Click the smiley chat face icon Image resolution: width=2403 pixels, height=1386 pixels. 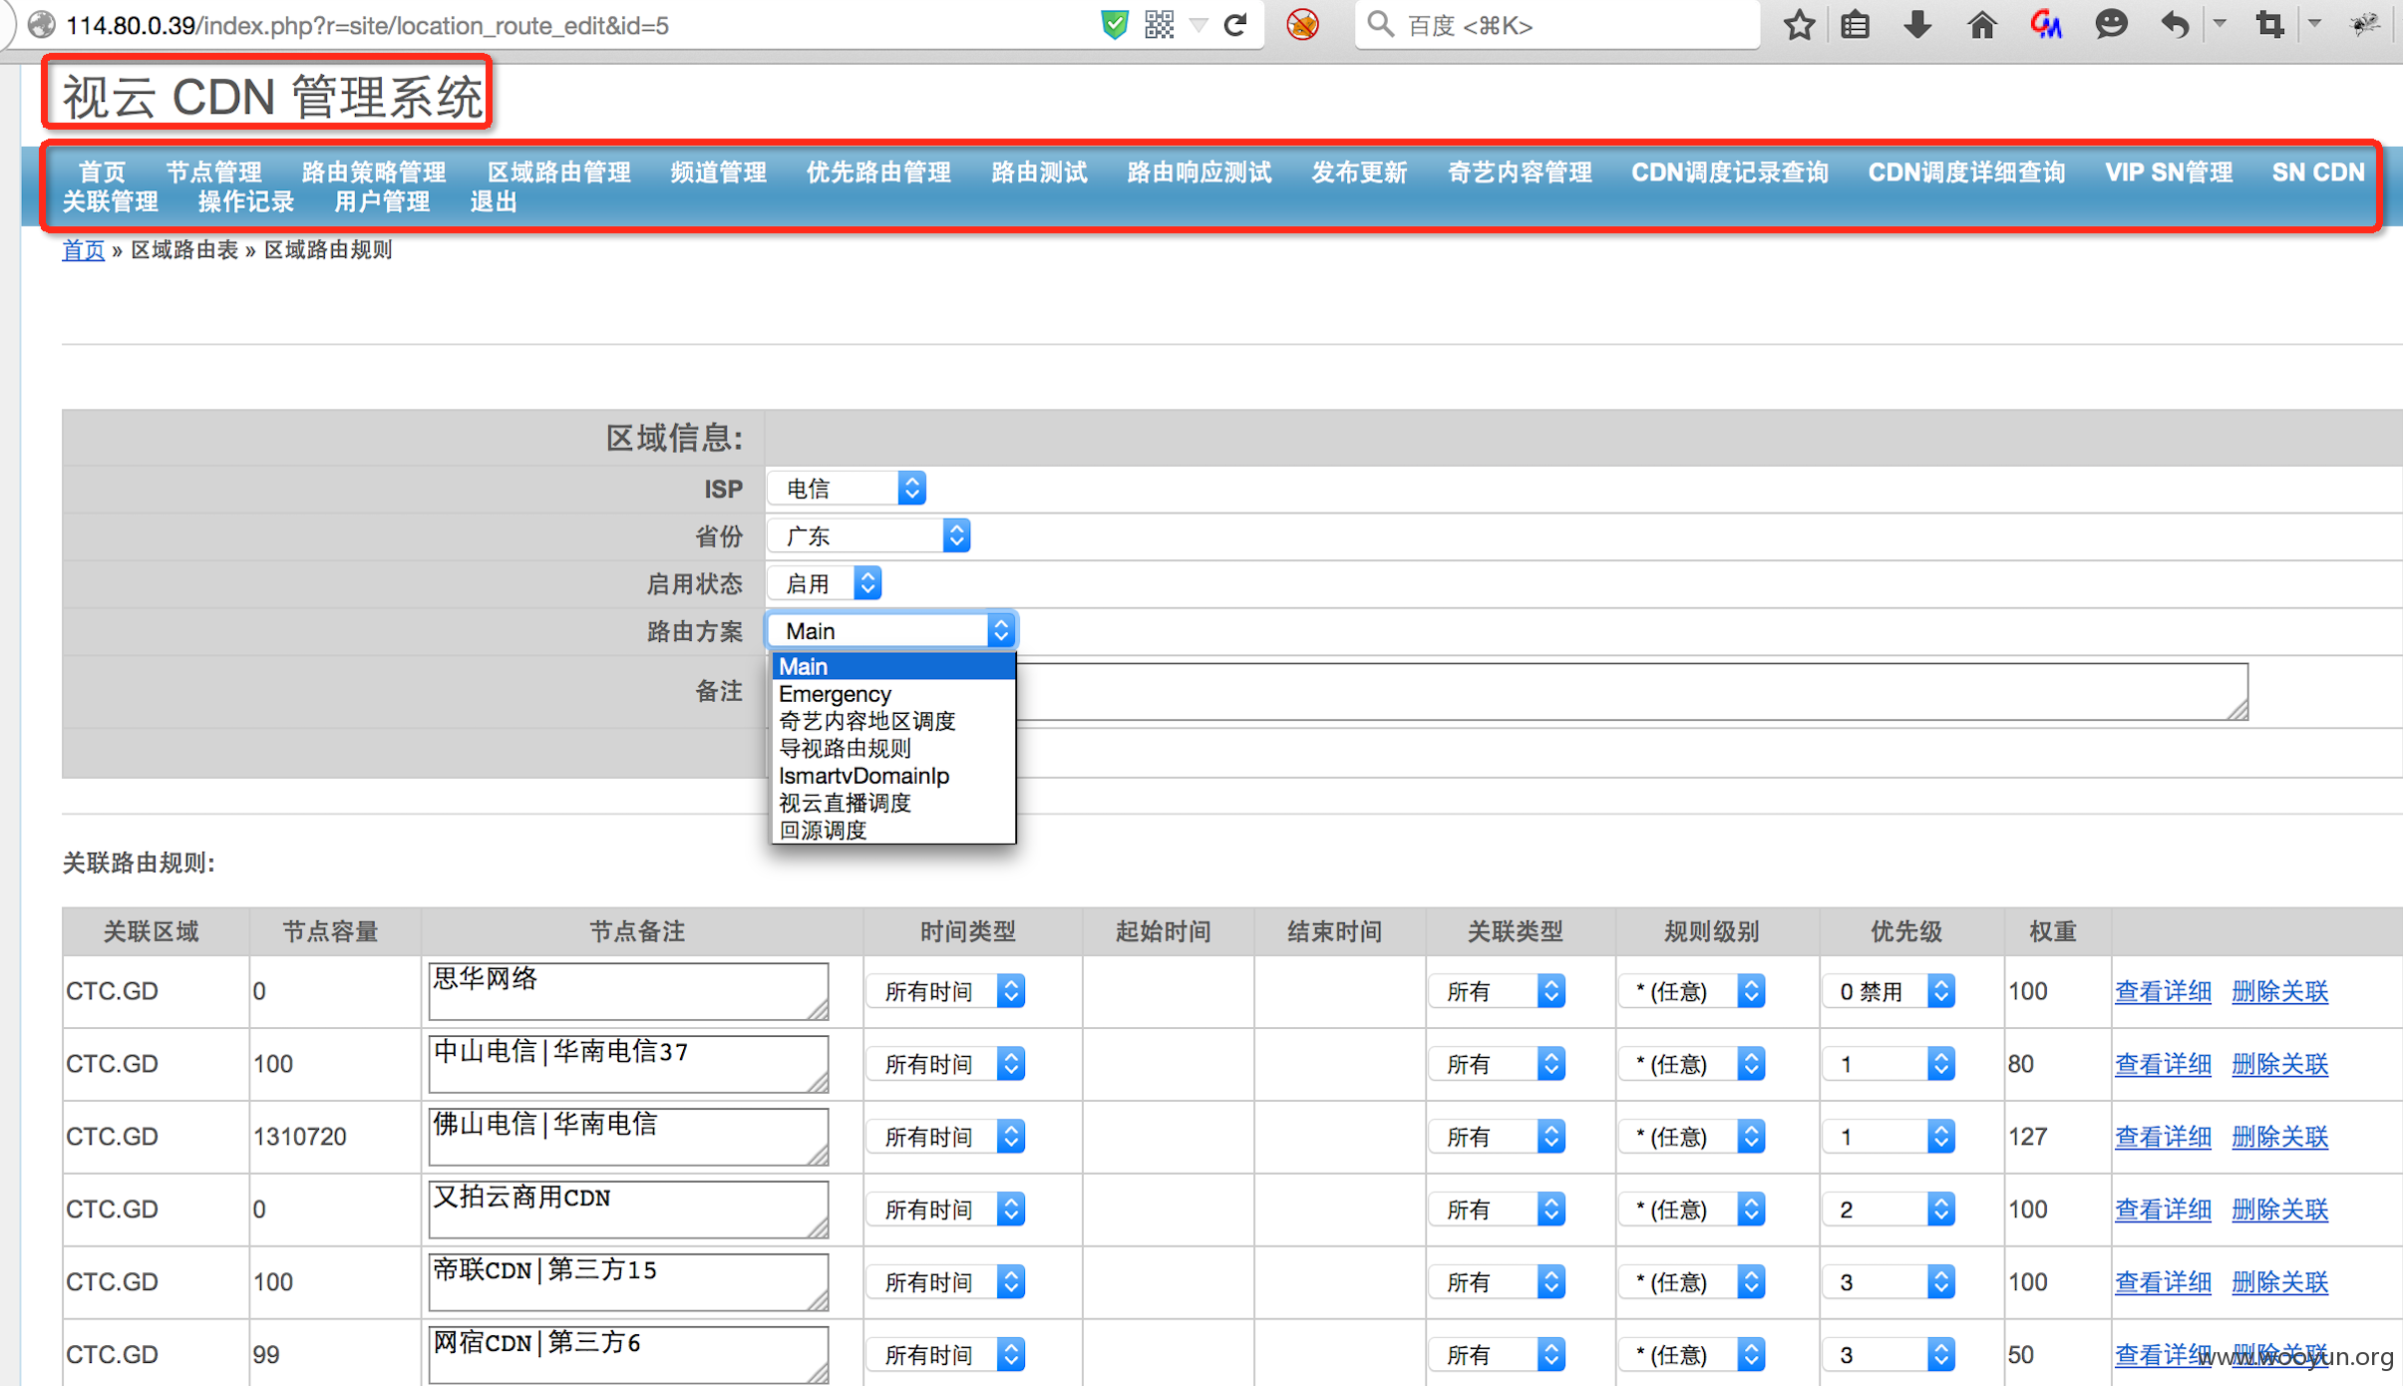click(x=2111, y=24)
